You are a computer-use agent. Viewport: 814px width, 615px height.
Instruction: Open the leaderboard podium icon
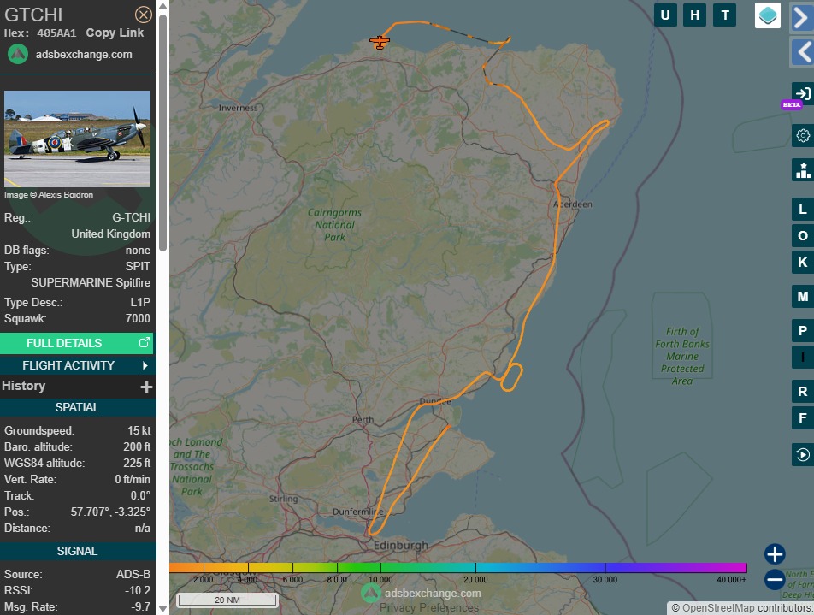pyautogui.click(x=802, y=170)
